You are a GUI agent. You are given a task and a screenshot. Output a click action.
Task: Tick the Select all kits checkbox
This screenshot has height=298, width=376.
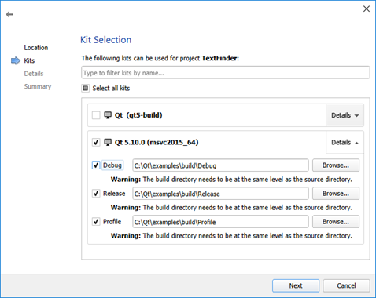coord(86,88)
